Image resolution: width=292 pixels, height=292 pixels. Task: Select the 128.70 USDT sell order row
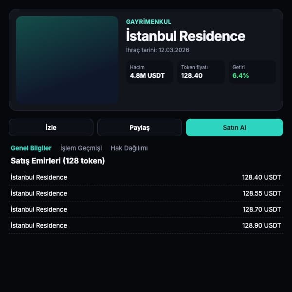[x=146, y=209]
